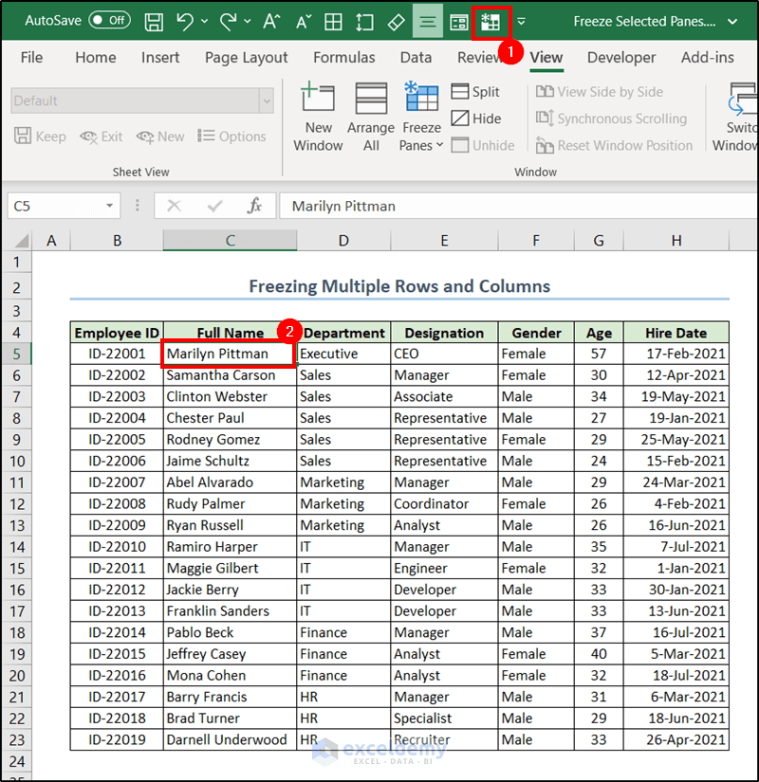The width and height of the screenshot is (759, 782).
Task: Click the Name Box showing C5
Action: [57, 205]
